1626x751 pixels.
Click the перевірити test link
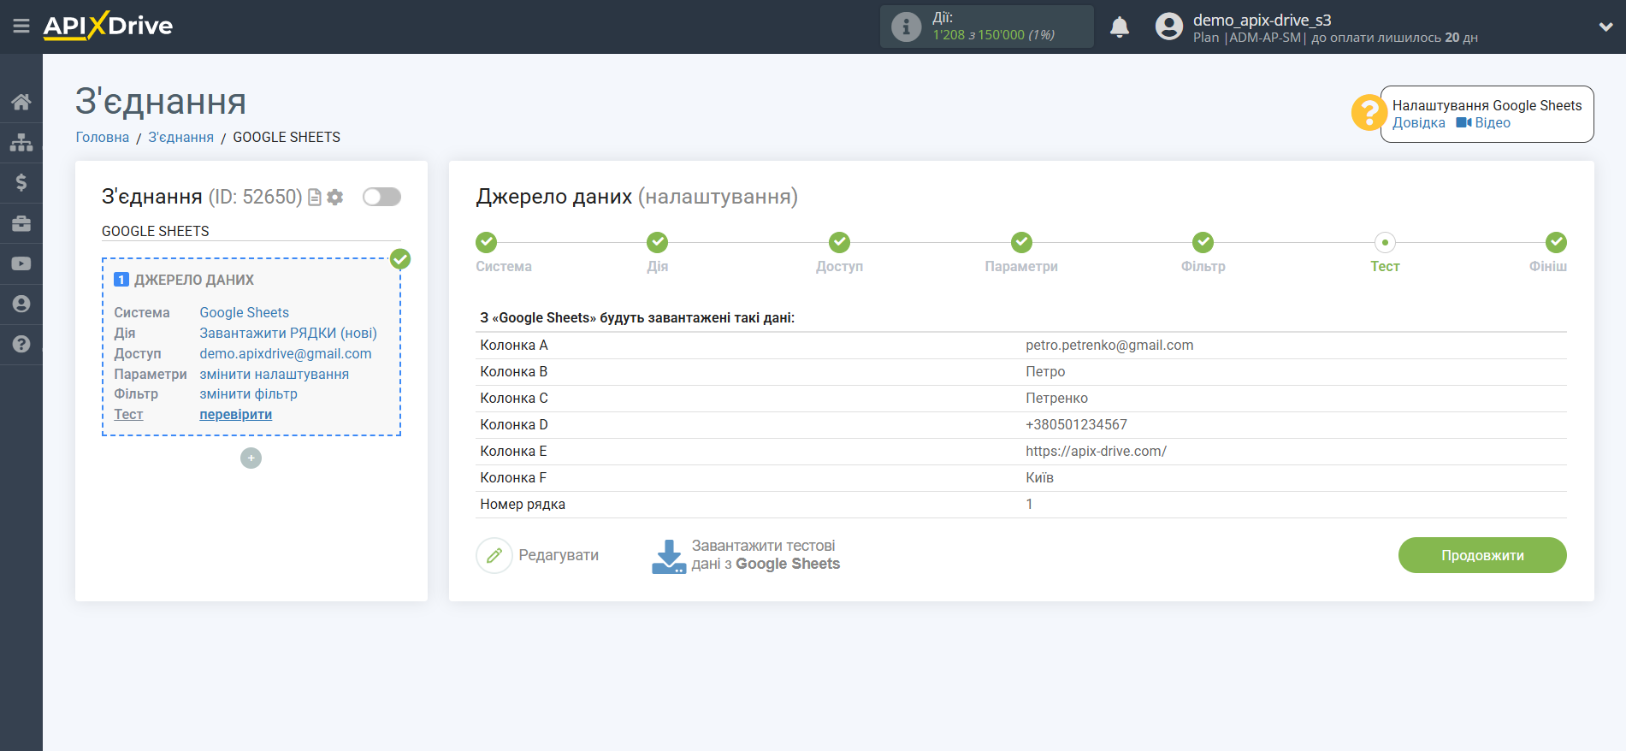pyautogui.click(x=236, y=415)
